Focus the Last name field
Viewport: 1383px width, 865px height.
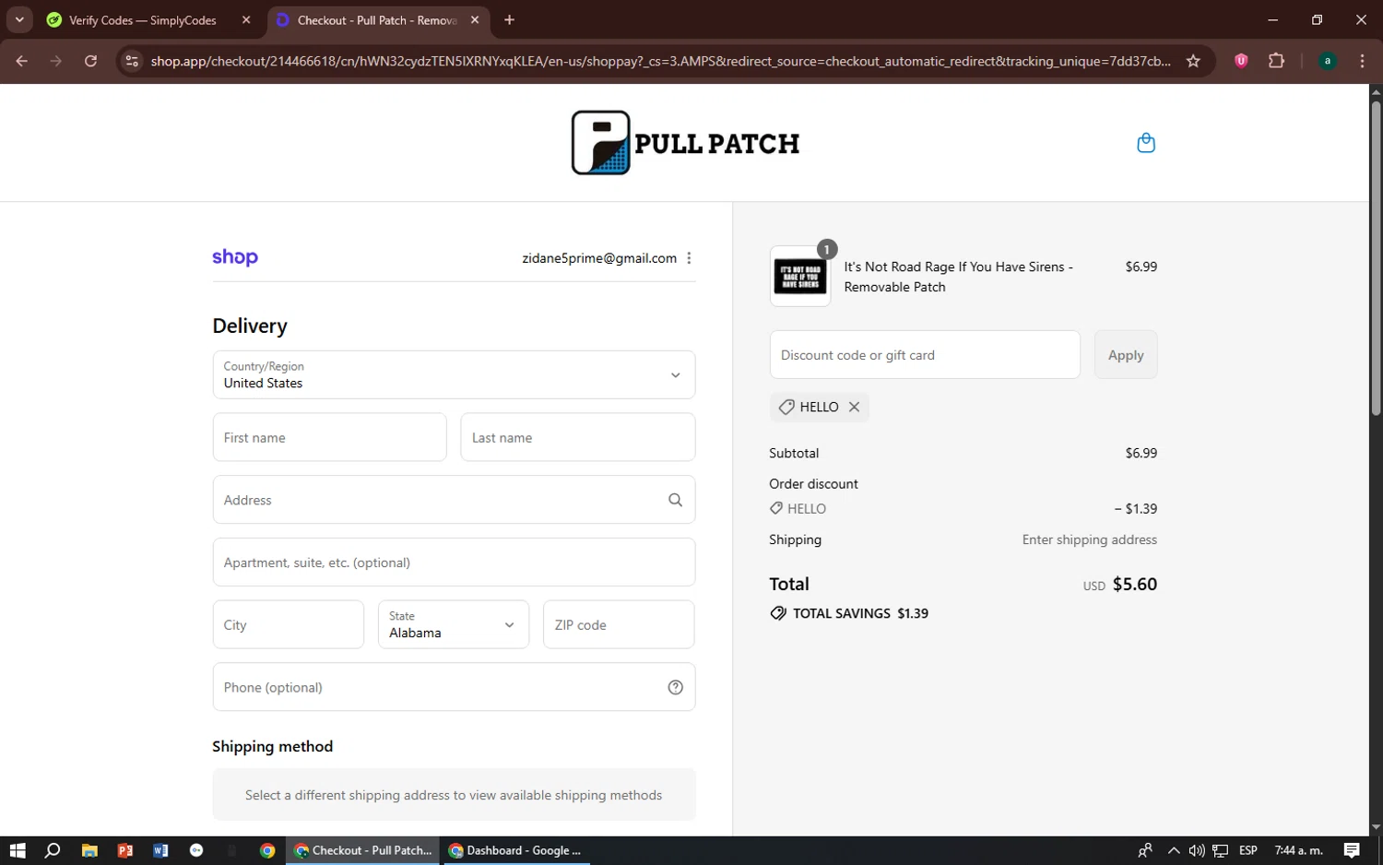click(x=577, y=437)
